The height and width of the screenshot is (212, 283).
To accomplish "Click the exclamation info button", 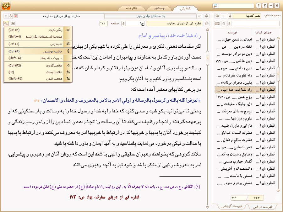I will [259, 6].
